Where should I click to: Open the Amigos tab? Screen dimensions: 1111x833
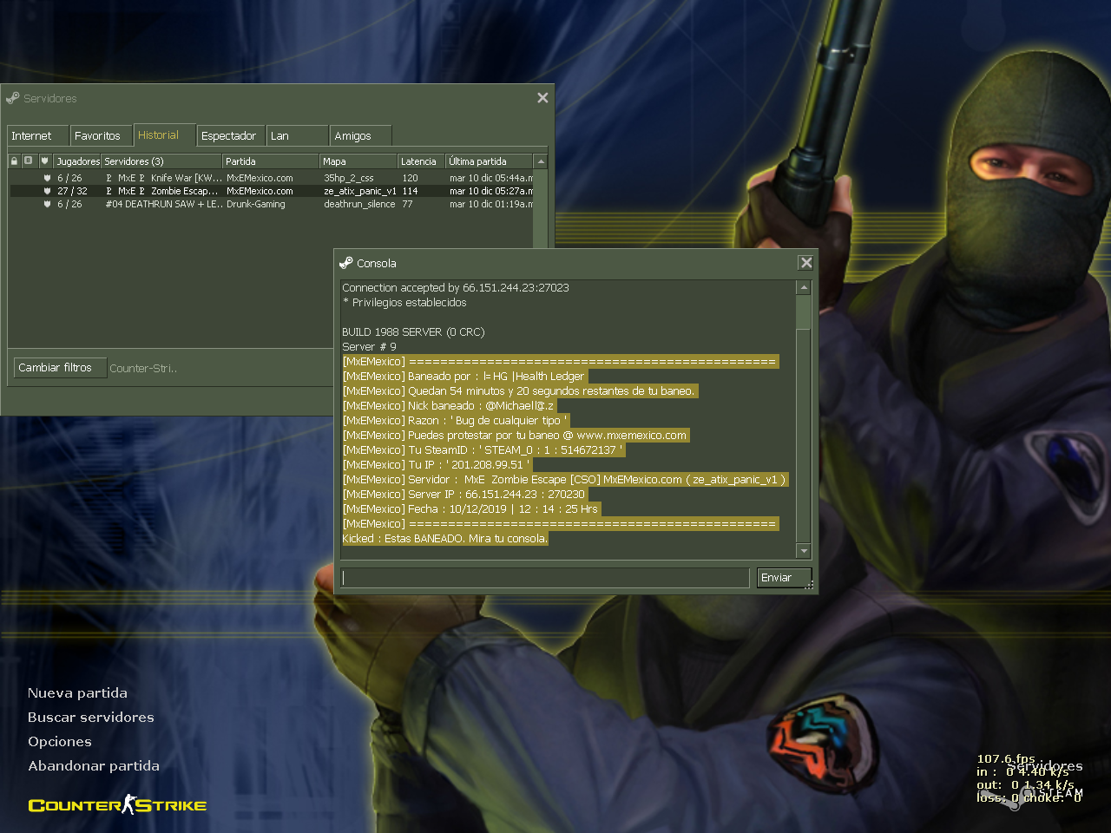click(360, 135)
